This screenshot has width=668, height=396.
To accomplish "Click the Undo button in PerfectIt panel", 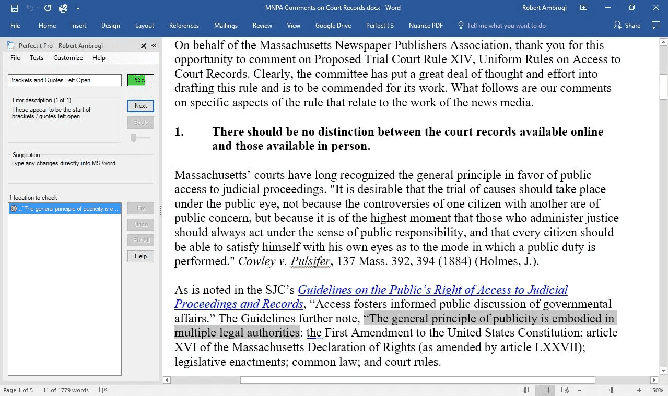I will pyautogui.click(x=140, y=224).
